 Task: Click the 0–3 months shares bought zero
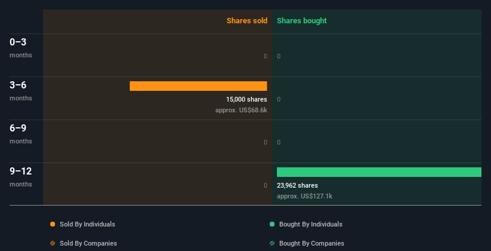(279, 56)
